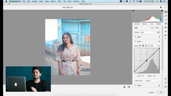The image size is (171, 96).
Task: Select the Graduated Filter tool
Action: (x=166, y=23)
